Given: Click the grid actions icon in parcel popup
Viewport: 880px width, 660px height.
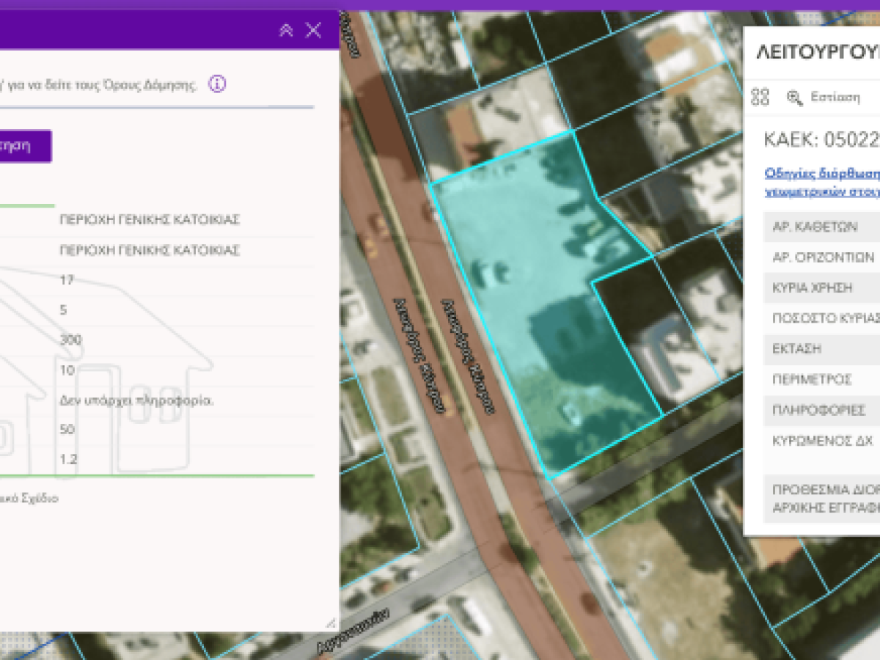Looking at the screenshot, I should [x=761, y=97].
